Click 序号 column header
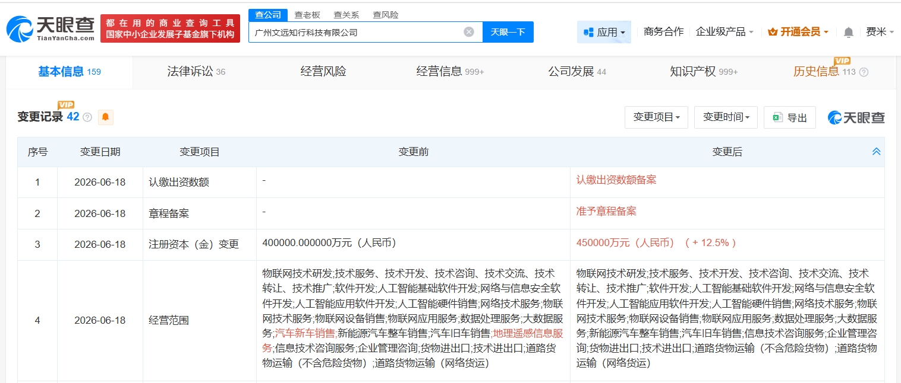 click(37, 152)
